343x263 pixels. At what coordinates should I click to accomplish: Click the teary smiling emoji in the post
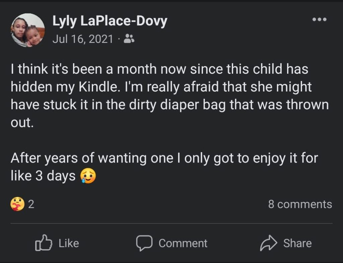(x=88, y=176)
